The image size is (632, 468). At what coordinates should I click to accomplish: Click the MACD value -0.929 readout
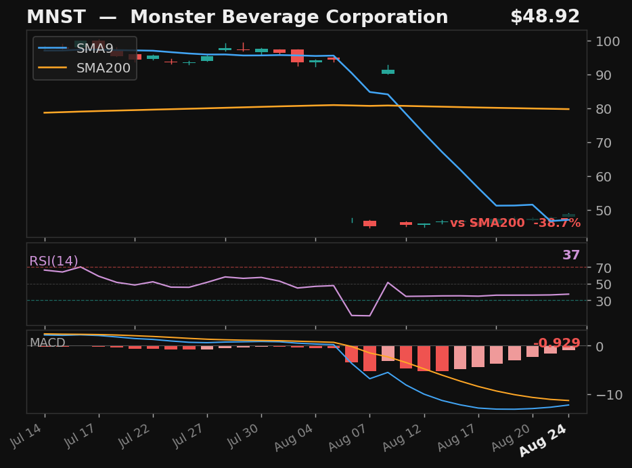coord(557,343)
